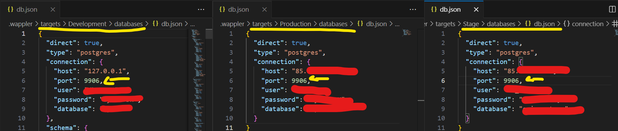Click targets breadcrumb in Production editor
This screenshot has width=618, height=131.
tap(262, 24)
